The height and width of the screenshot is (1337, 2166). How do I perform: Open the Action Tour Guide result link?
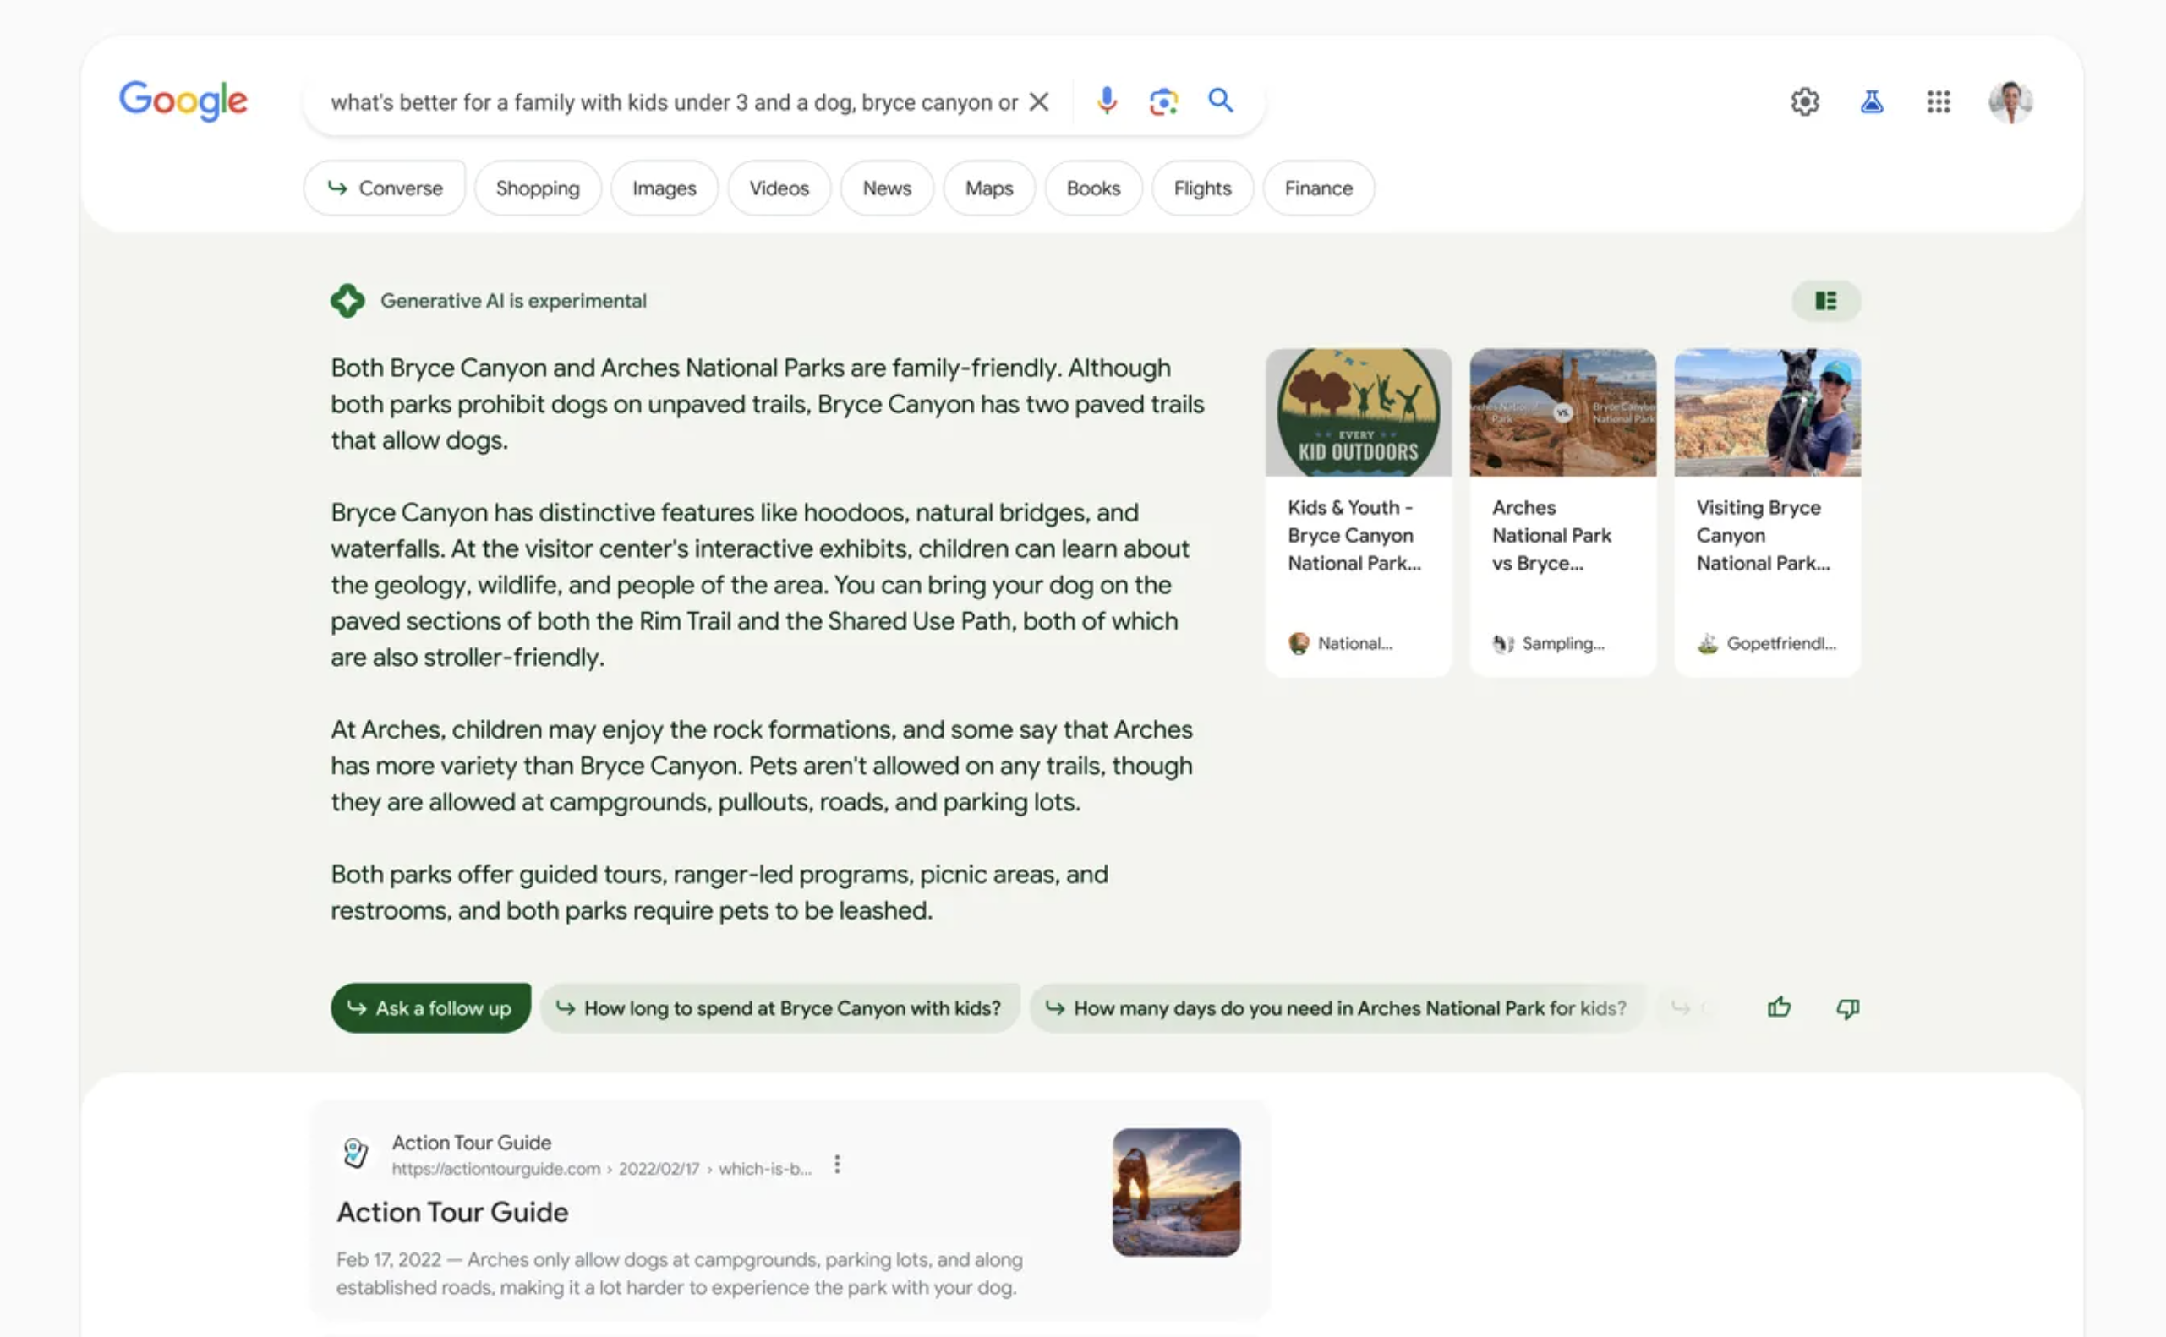[x=452, y=1211]
